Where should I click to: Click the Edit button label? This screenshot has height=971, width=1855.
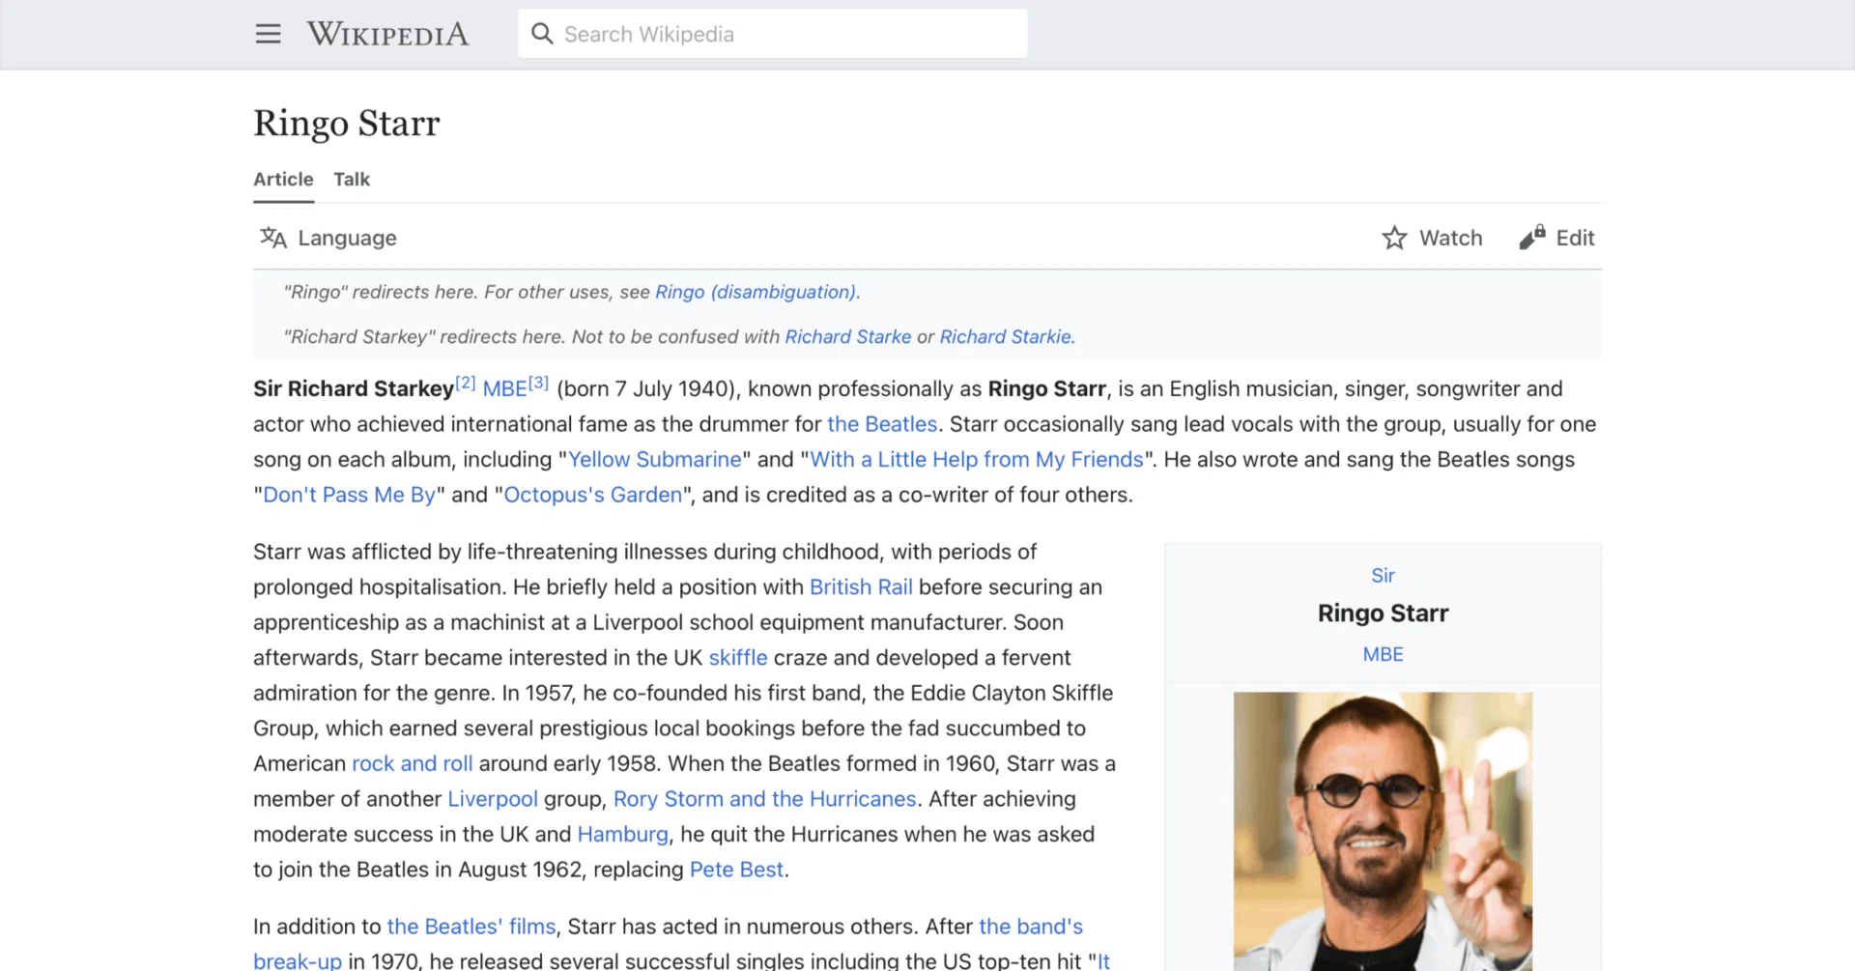(1575, 238)
